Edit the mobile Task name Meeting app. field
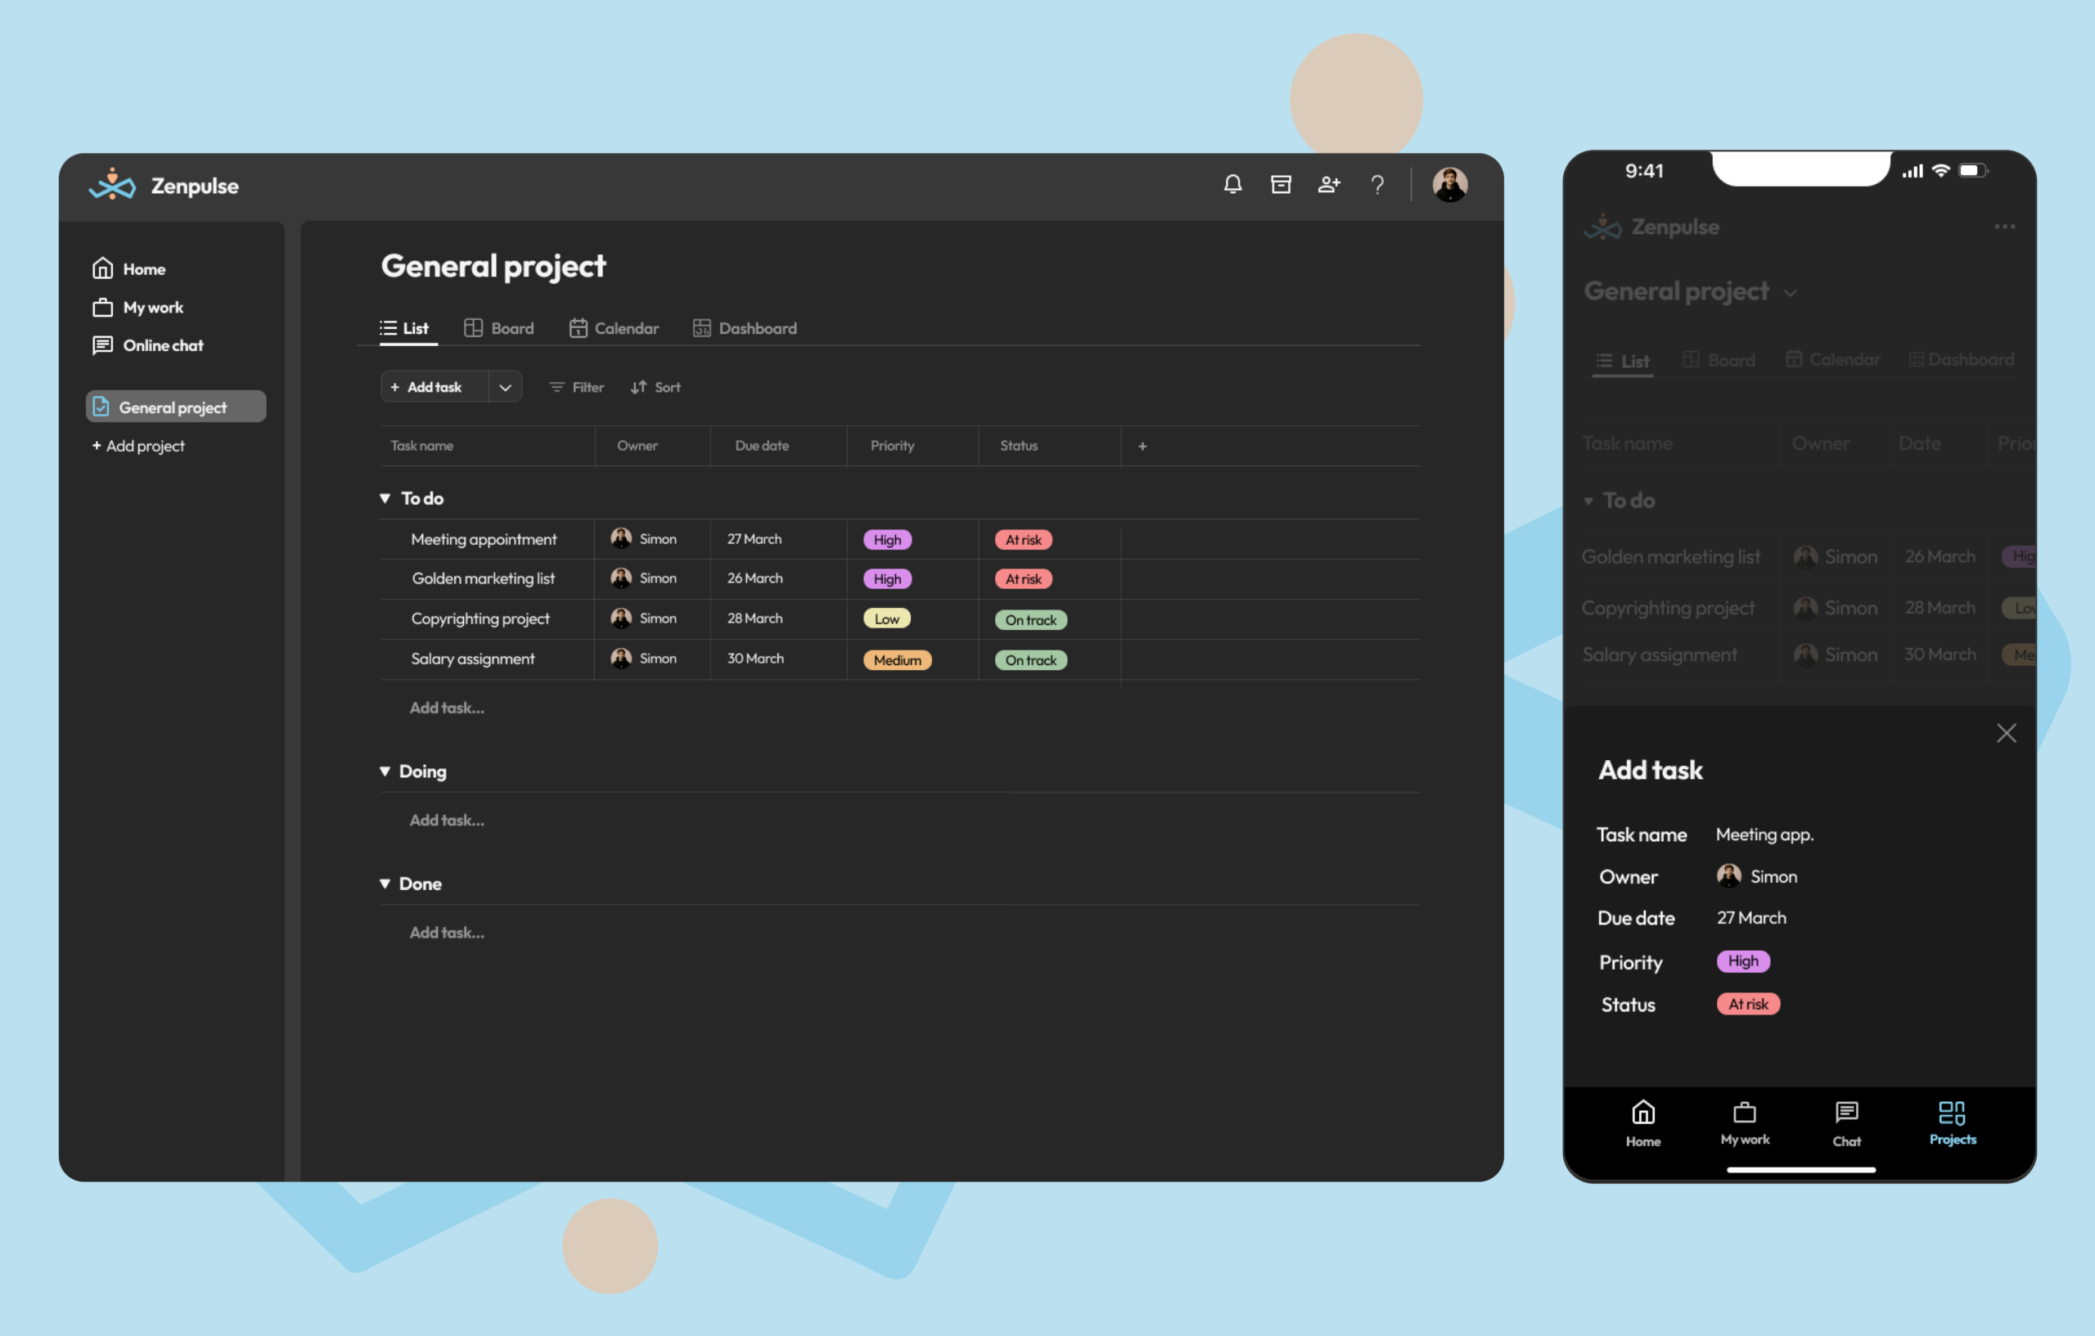This screenshot has width=2095, height=1336. coord(1764,834)
